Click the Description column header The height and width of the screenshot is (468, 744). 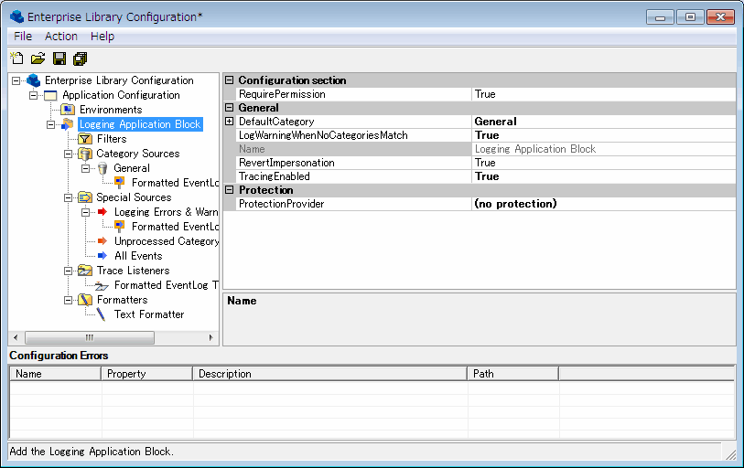[329, 374]
